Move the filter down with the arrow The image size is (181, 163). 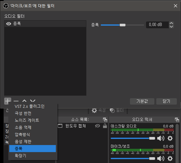click(33, 101)
